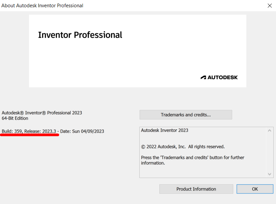
Task: Click the info box vertical scrollbar track
Action: 270,153
